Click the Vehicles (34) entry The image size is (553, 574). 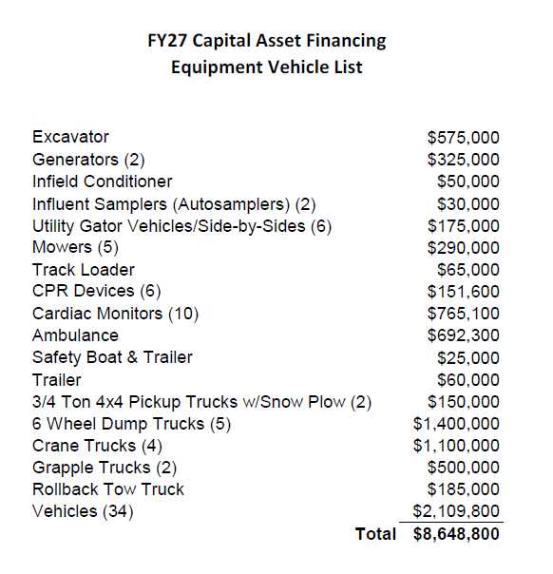click(83, 511)
